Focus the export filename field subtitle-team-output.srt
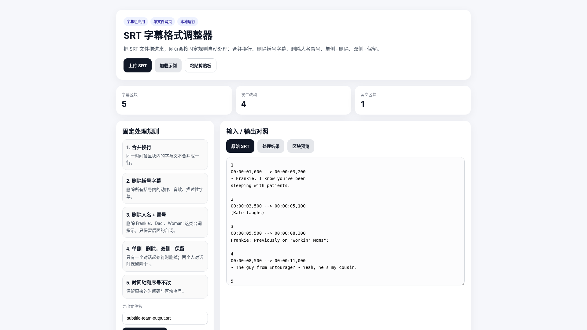Image resolution: width=587 pixels, height=330 pixels. coord(165,318)
